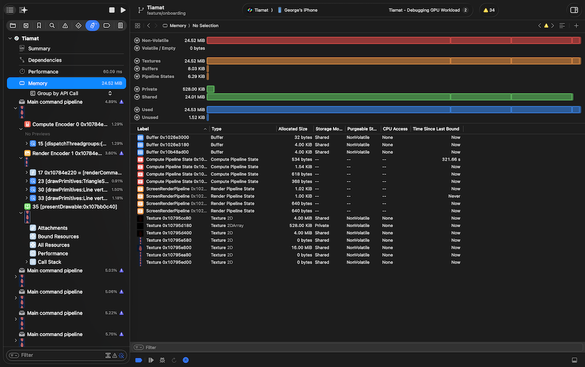This screenshot has height=367, width=585.
Task: Show the right inspector panel
Action: coord(574,10)
